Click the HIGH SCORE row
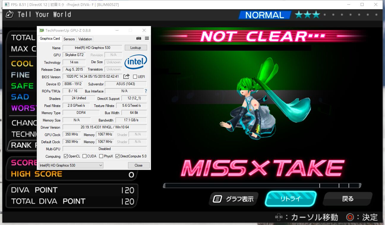The image size is (385, 225). click(x=72, y=174)
